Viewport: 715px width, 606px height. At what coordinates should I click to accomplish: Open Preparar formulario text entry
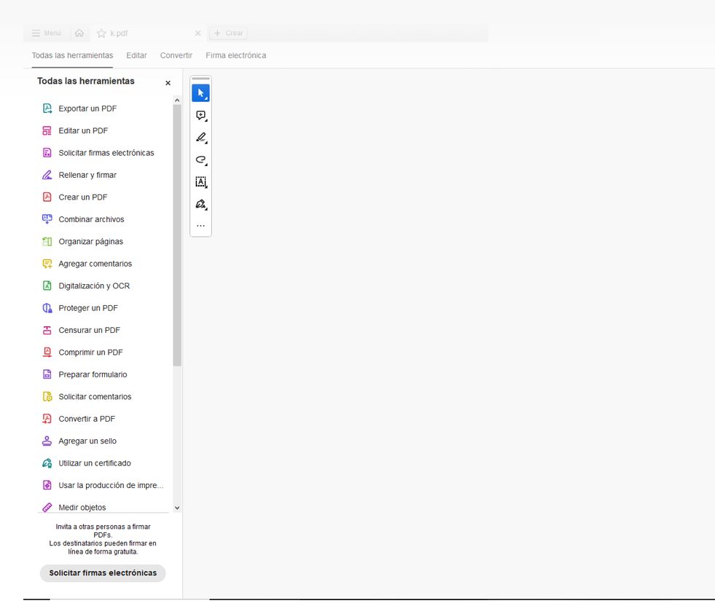click(93, 374)
